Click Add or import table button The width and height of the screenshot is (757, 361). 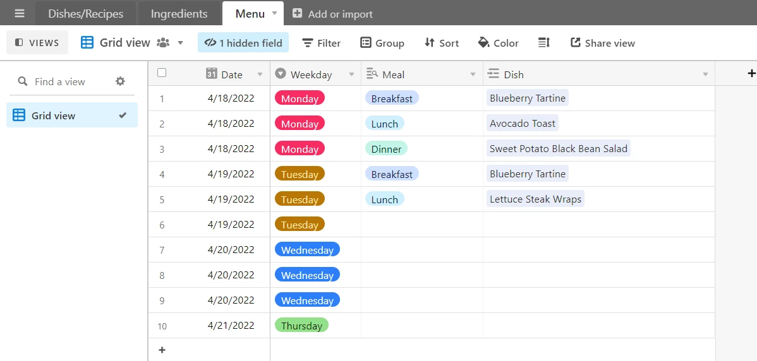tap(332, 14)
